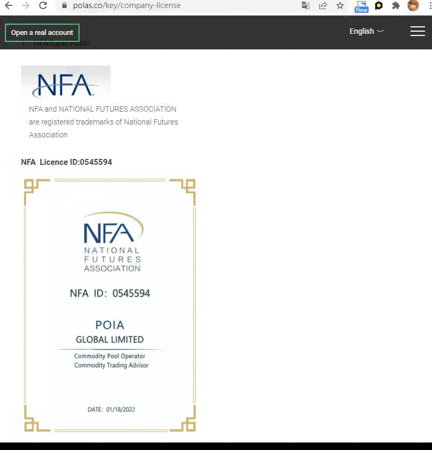Open the hamburger navigation menu

pos(417,31)
